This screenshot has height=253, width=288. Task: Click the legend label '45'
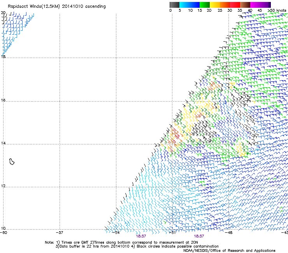click(x=260, y=11)
